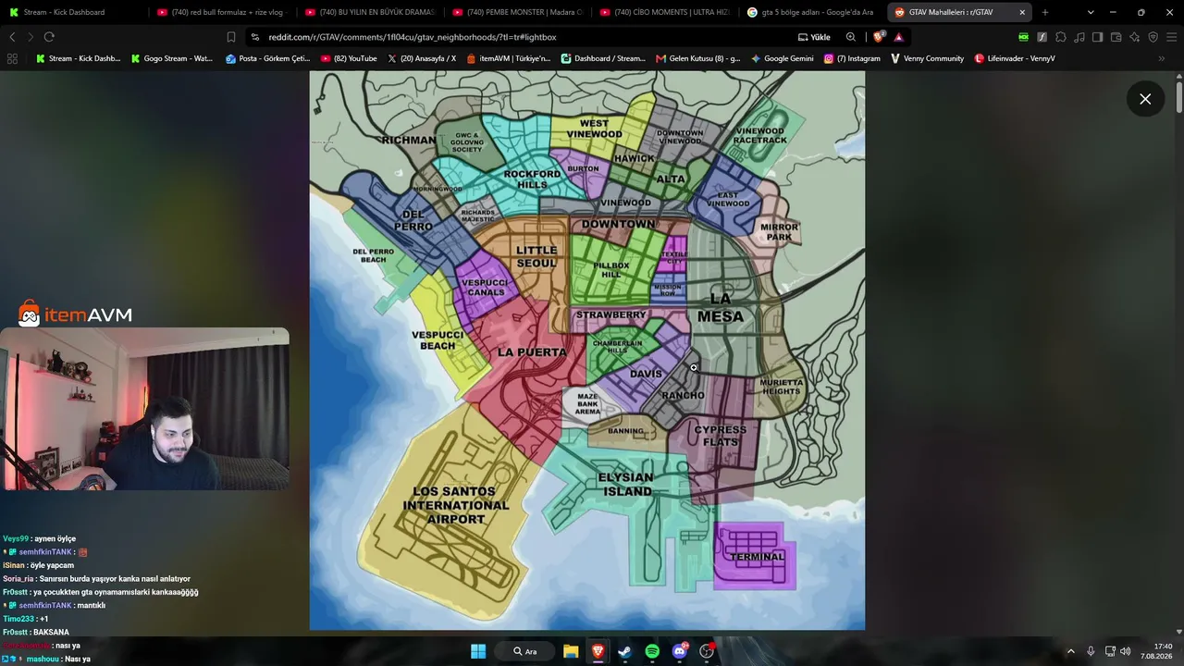This screenshot has height=666, width=1184.
Task: Open the apps grid icon on bookmarks bar
Action: click(x=12, y=58)
